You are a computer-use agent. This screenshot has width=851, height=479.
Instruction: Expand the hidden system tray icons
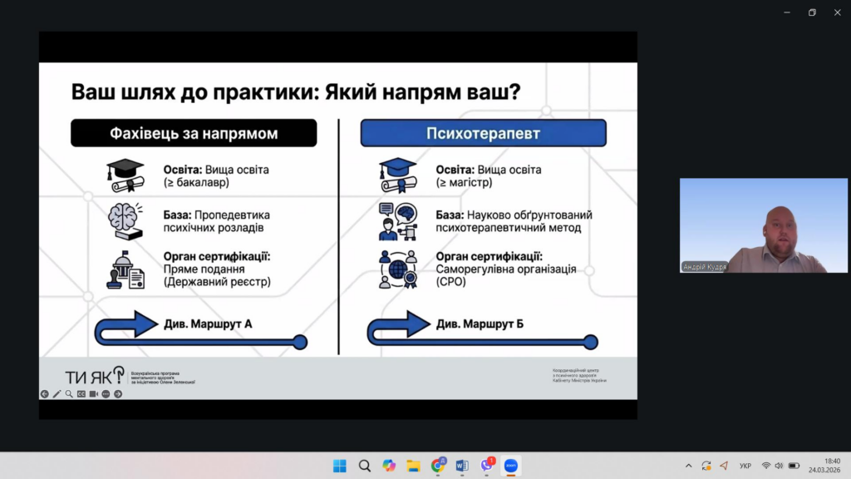pyautogui.click(x=688, y=466)
